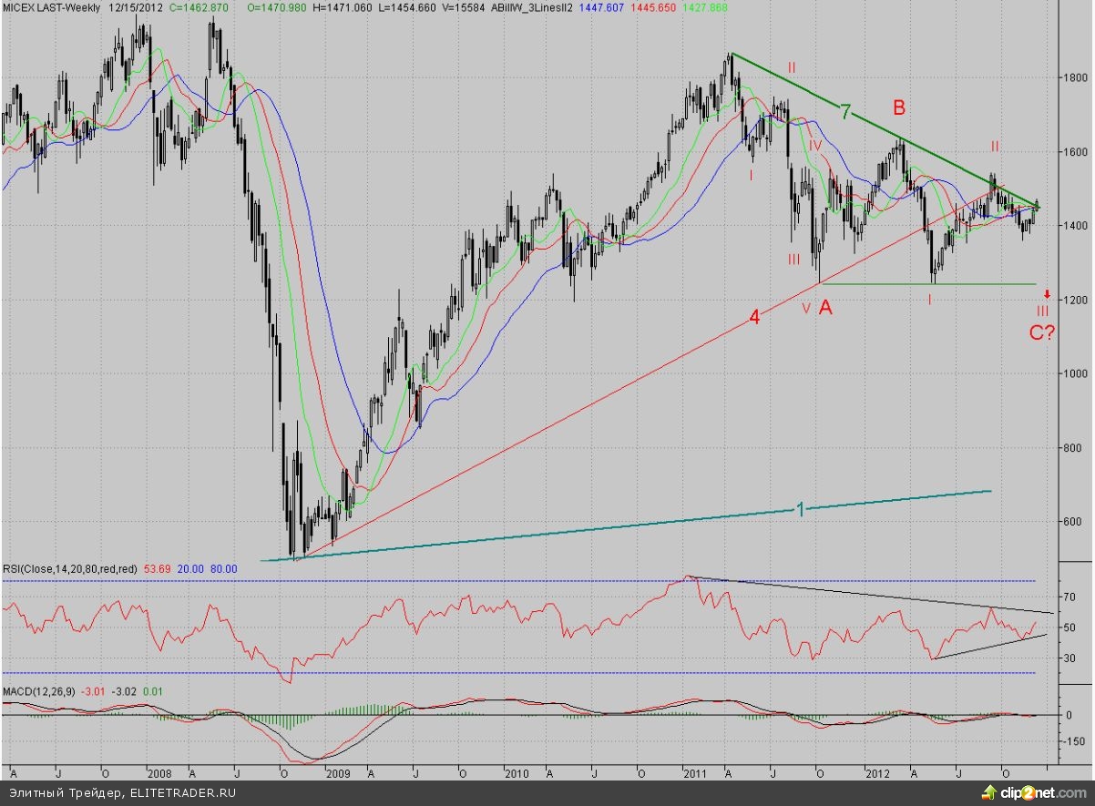
Task: Select the 2012 year marker on time axis
Action: click(876, 774)
